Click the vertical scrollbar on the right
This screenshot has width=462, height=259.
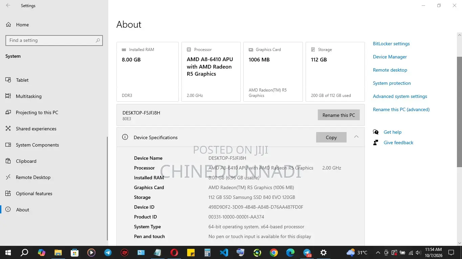click(x=459, y=111)
